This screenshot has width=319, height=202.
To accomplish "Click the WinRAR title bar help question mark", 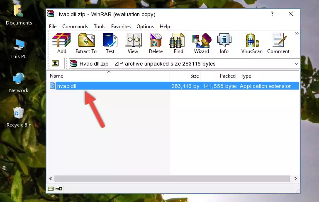I will pos(272,14).
